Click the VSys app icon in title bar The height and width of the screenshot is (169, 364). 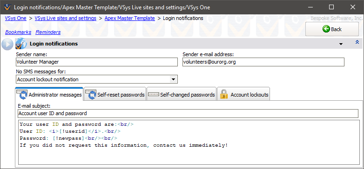[x=7, y=7]
